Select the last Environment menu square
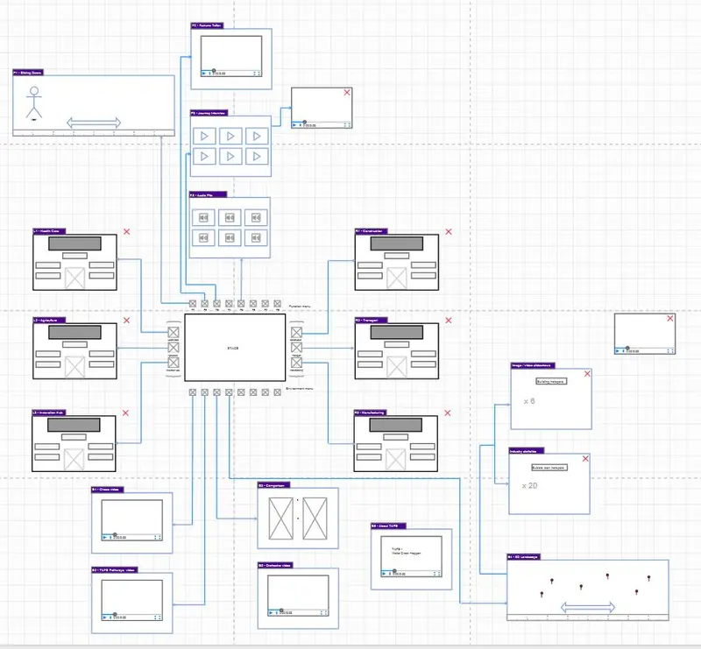This screenshot has height=649, width=701. 277,392
